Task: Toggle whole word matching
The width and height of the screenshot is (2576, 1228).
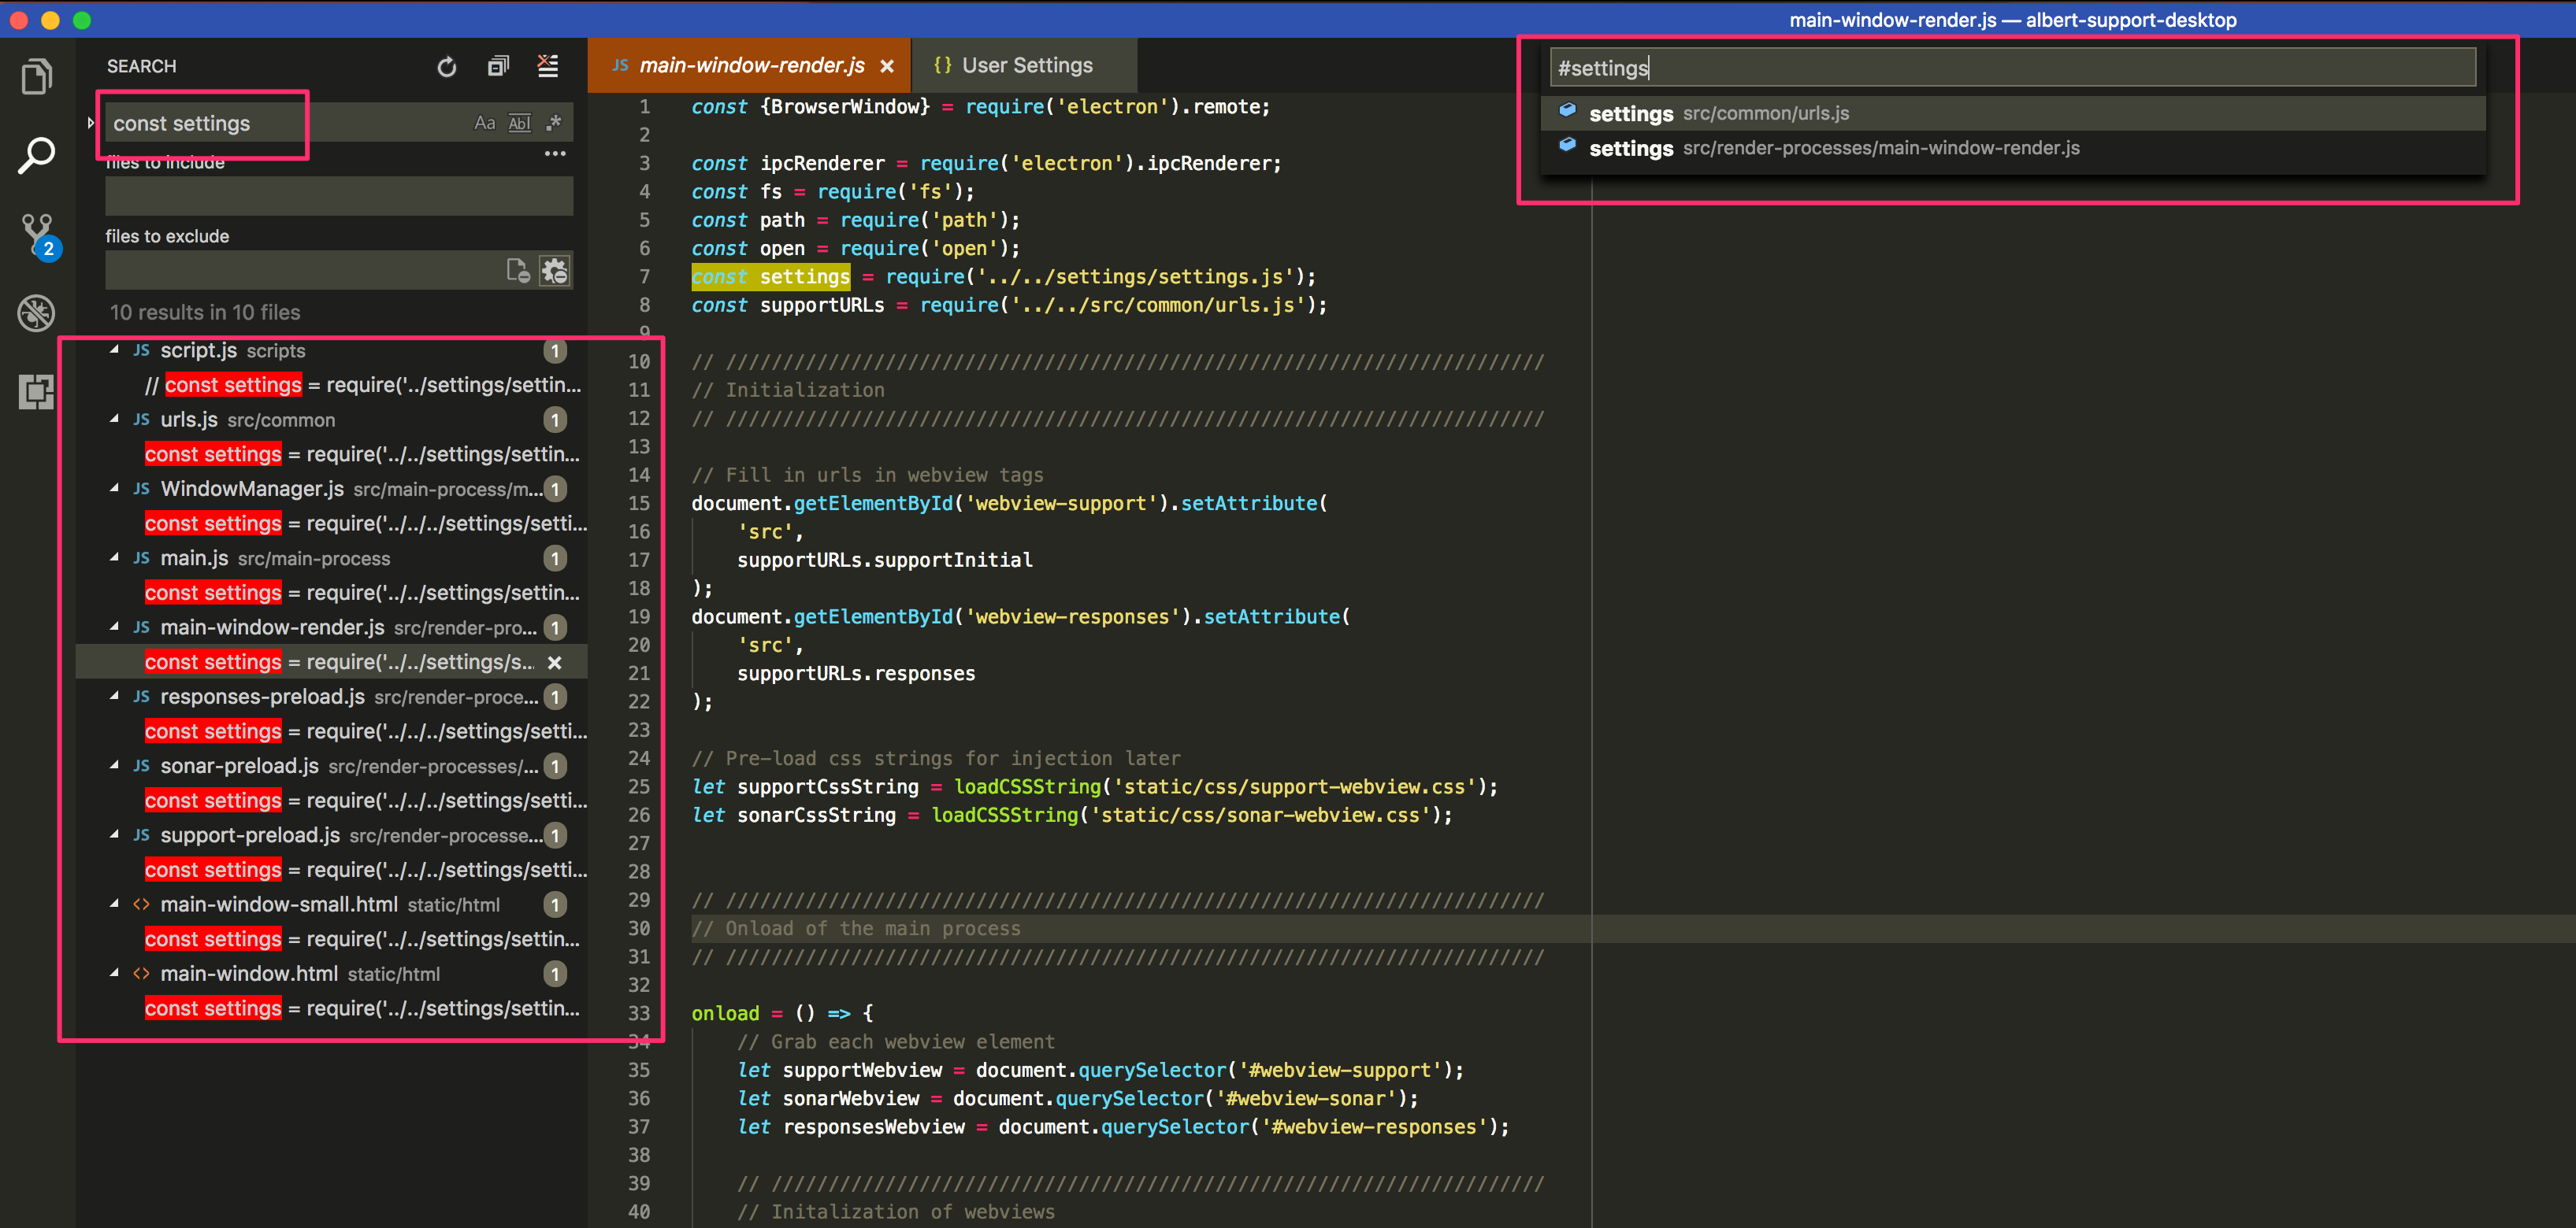Action: pos(519,122)
